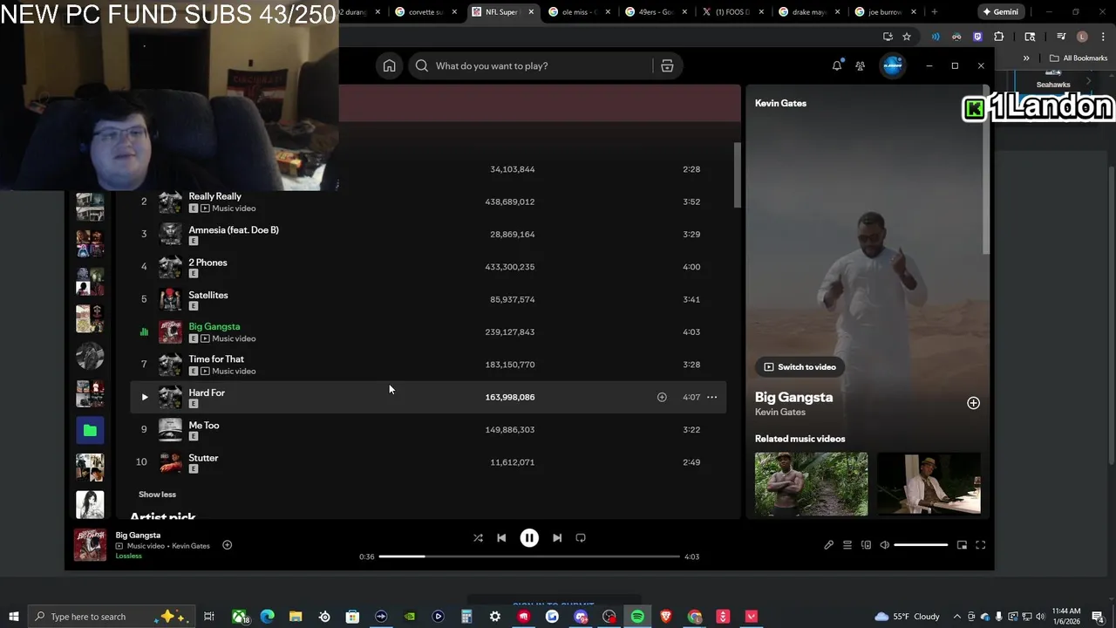The width and height of the screenshot is (1116, 628).
Task: Click the Lossless label in player bar
Action: pos(128,556)
